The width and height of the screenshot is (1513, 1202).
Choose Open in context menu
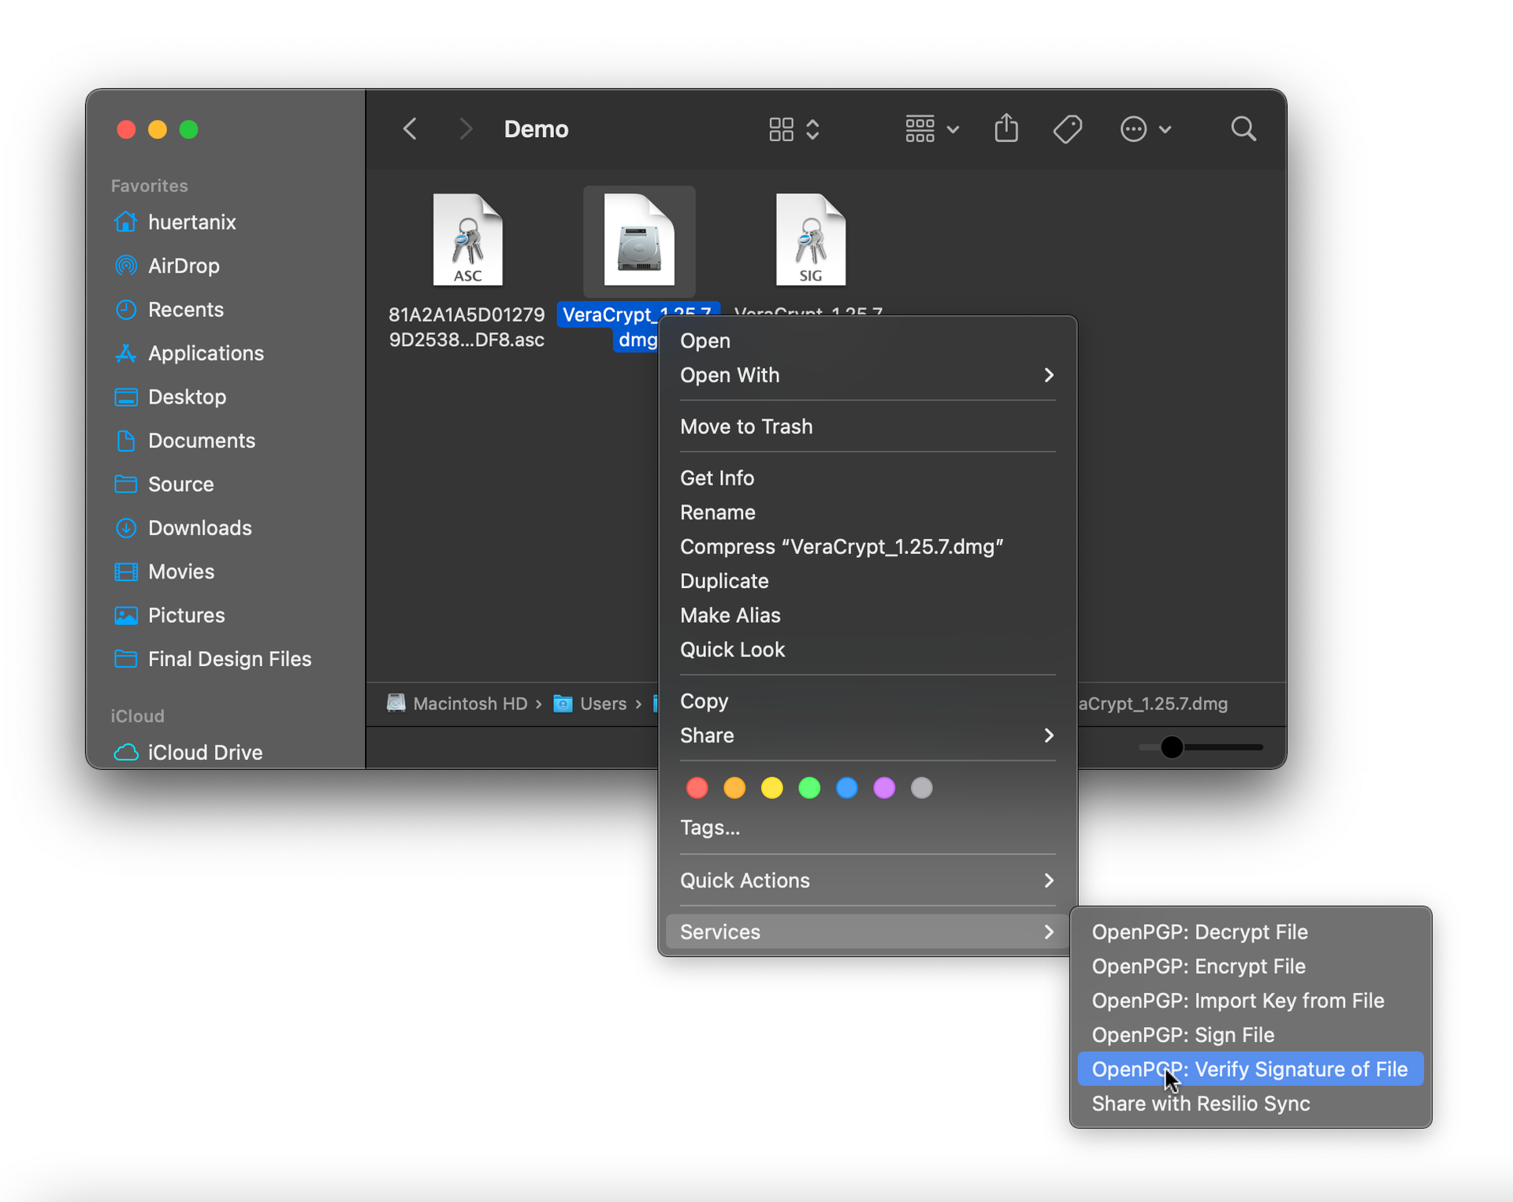[867, 341]
